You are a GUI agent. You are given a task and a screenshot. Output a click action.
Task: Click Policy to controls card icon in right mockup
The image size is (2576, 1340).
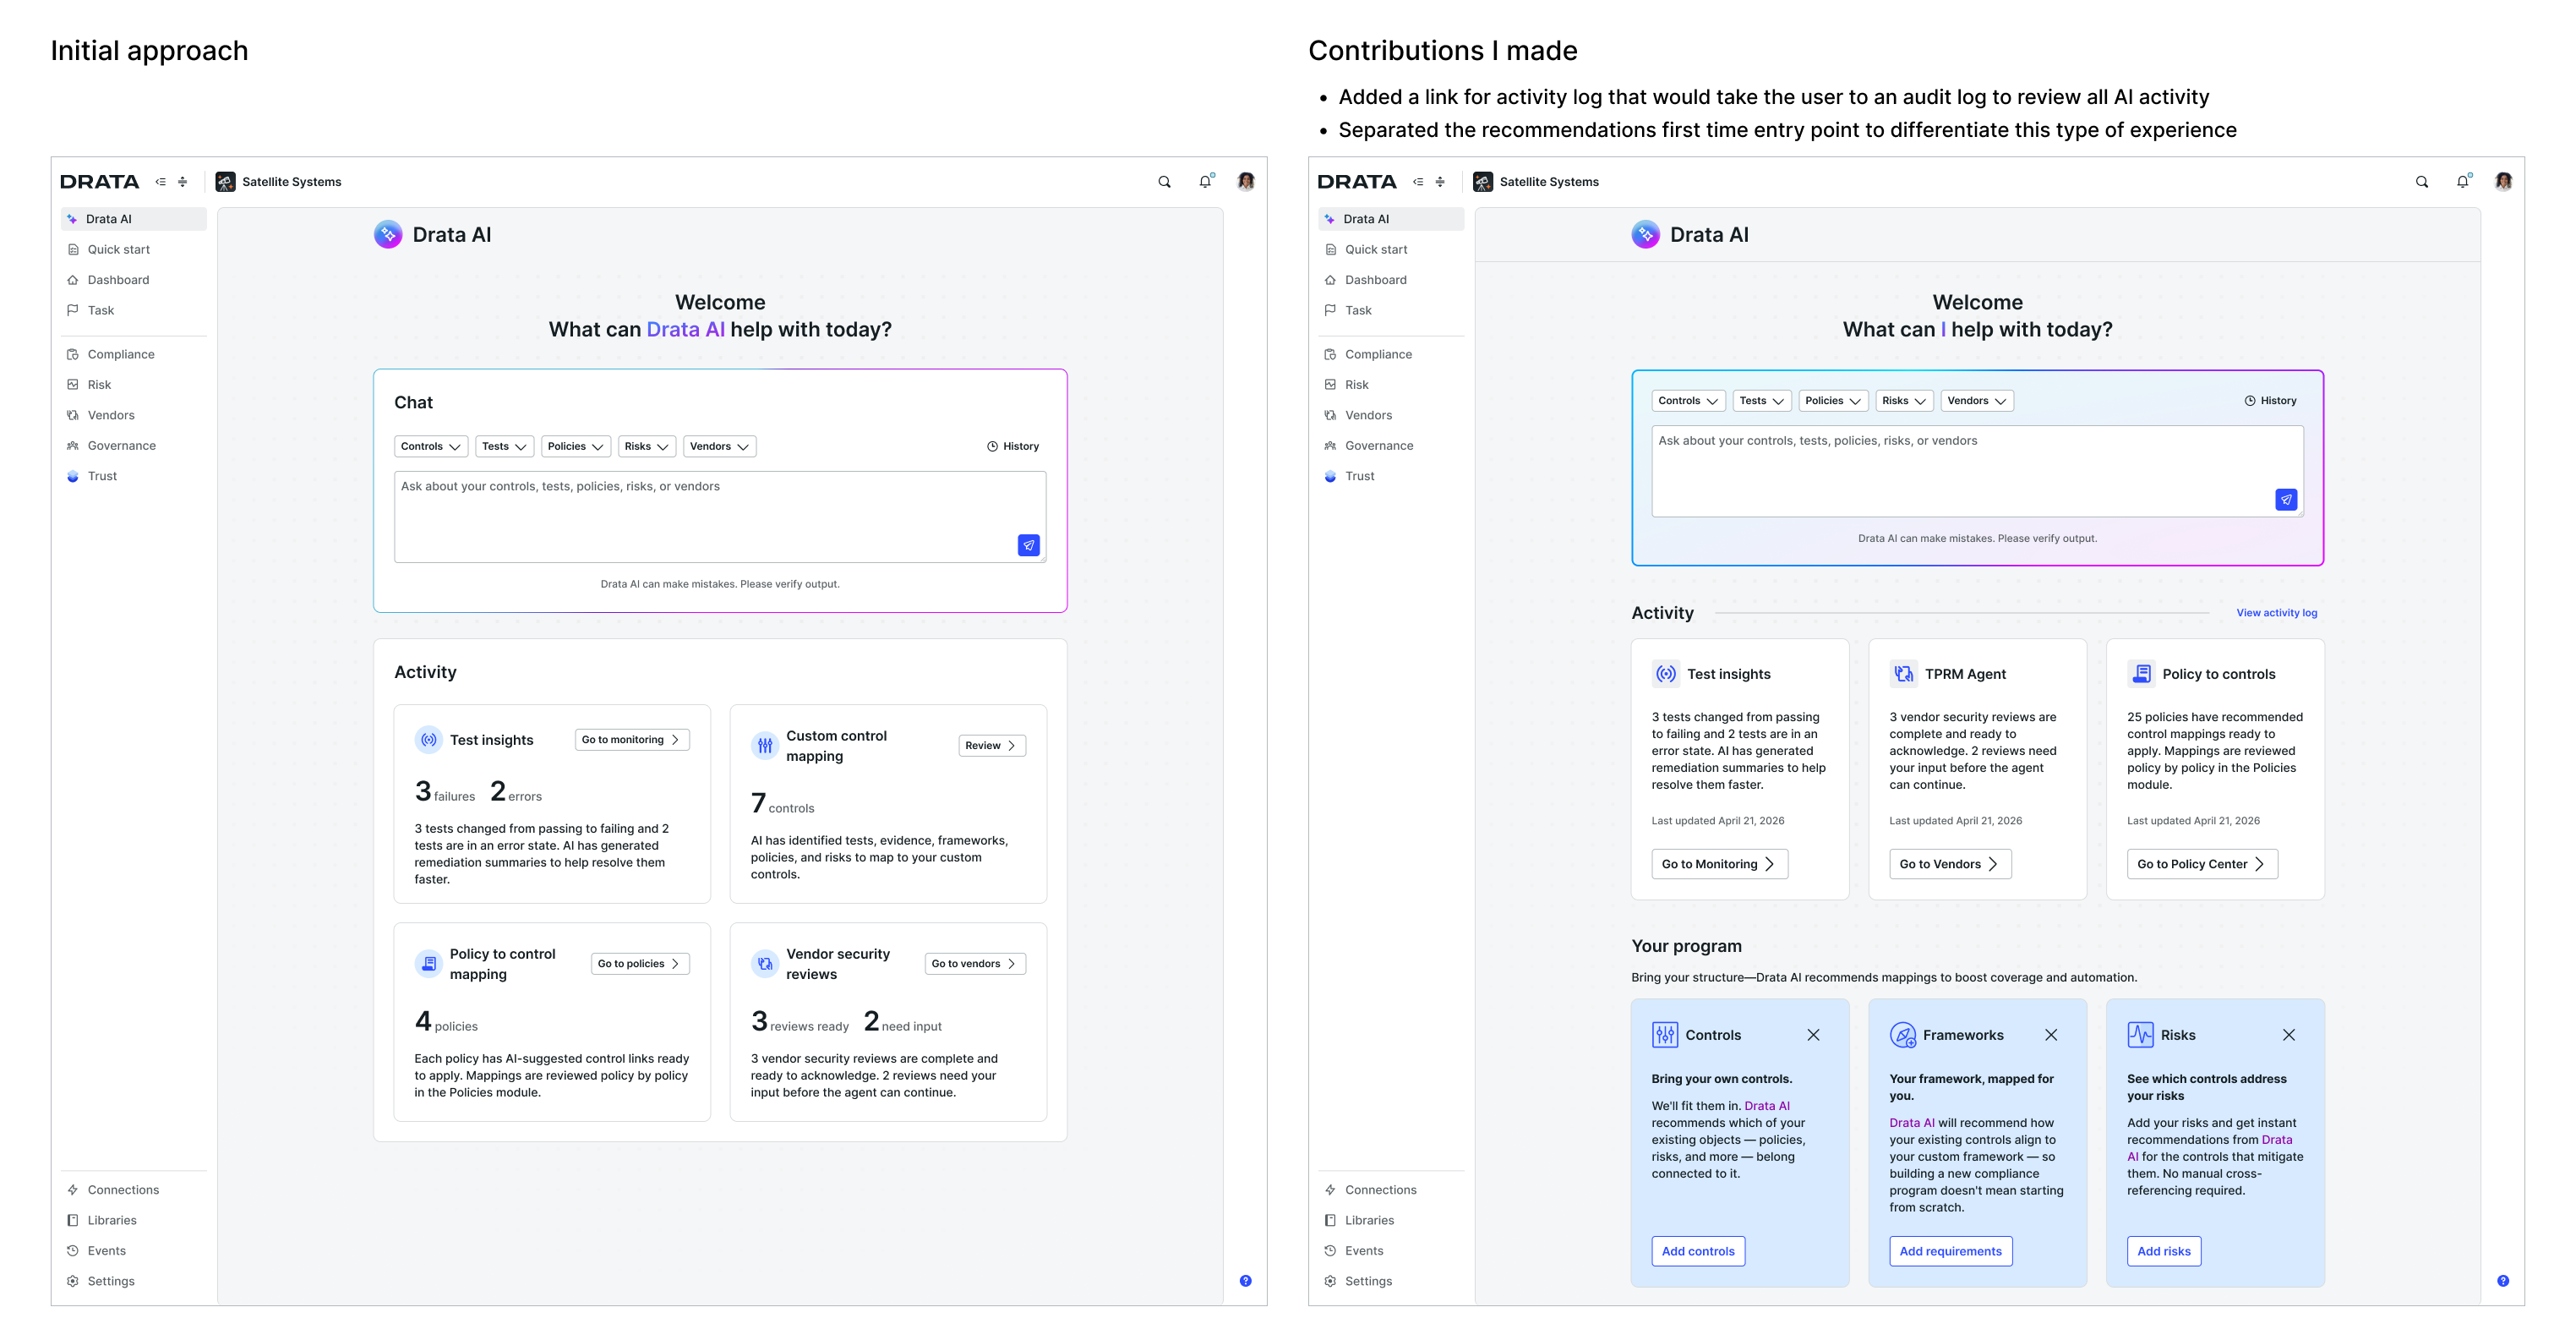tap(2141, 674)
